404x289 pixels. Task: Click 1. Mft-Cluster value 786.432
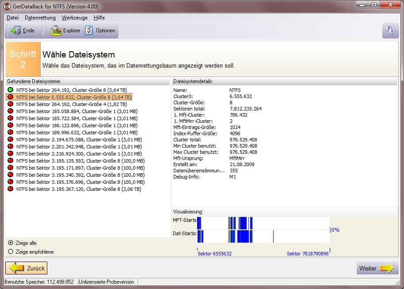pyautogui.click(x=238, y=115)
